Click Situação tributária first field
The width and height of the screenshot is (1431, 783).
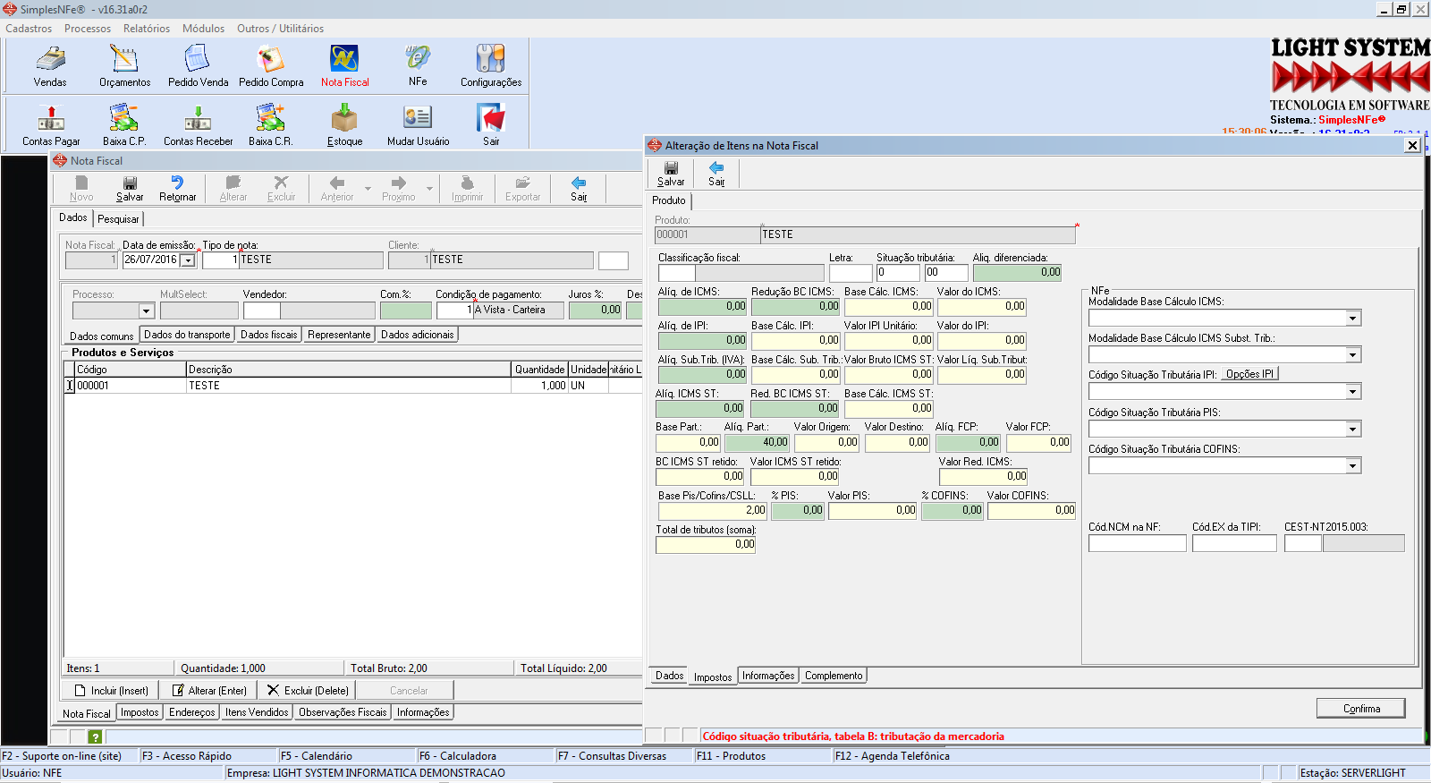coord(898,272)
